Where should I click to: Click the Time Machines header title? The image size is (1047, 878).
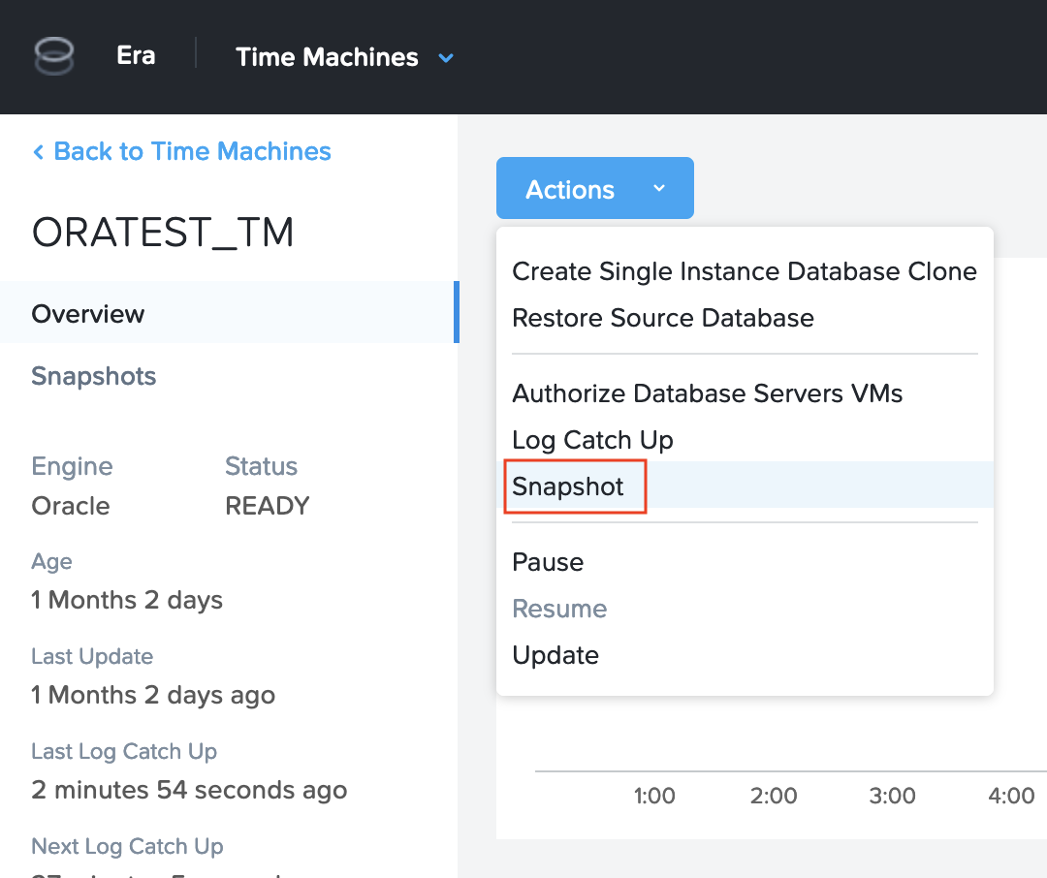(x=327, y=57)
